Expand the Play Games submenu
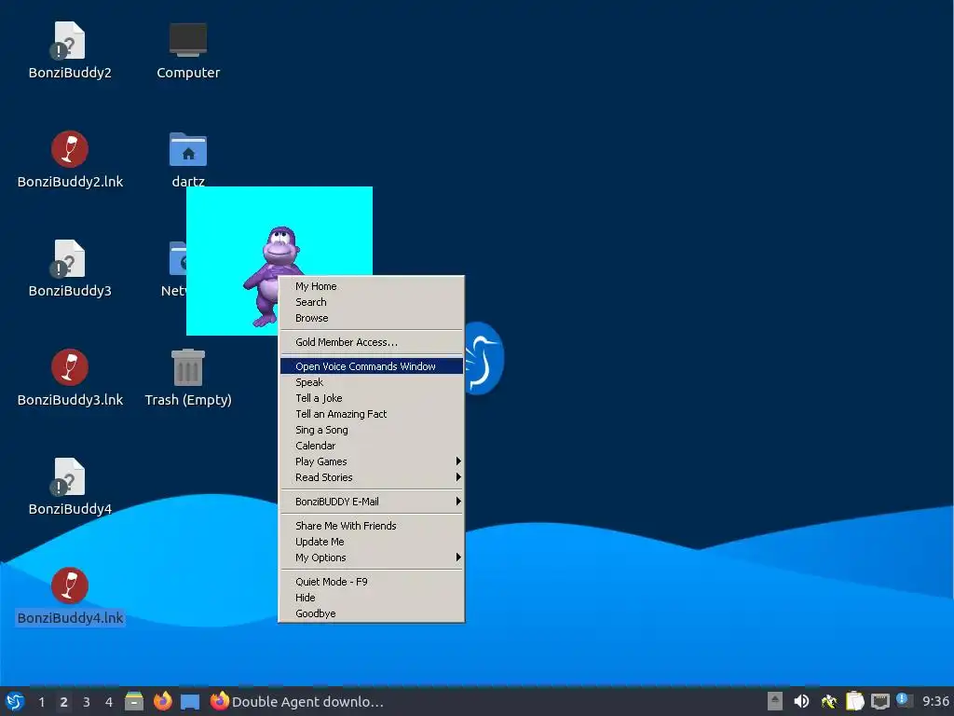This screenshot has height=716, width=954. (371, 461)
